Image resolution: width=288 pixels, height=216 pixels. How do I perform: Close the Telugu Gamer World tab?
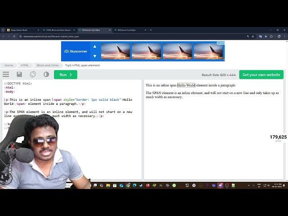(x=38, y=30)
